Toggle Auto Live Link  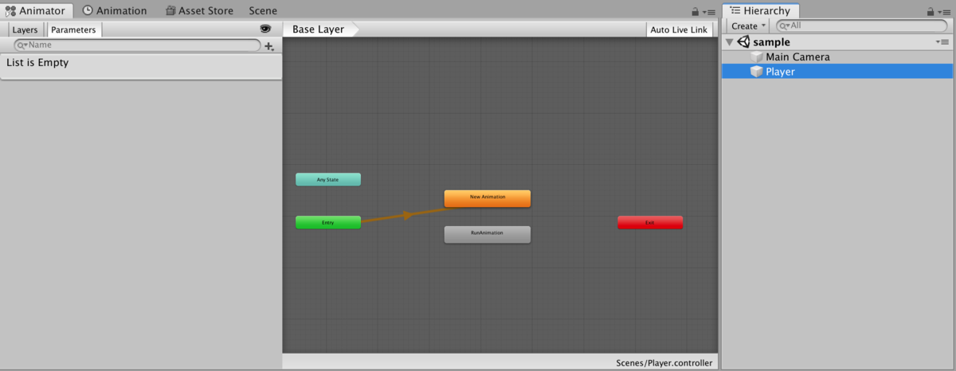[679, 29]
